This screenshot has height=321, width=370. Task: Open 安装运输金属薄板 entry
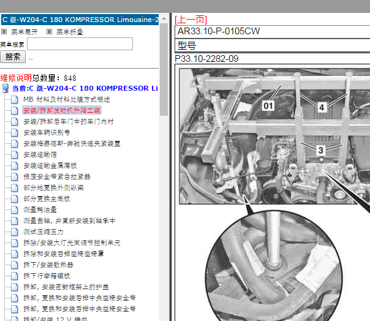click(x=50, y=165)
